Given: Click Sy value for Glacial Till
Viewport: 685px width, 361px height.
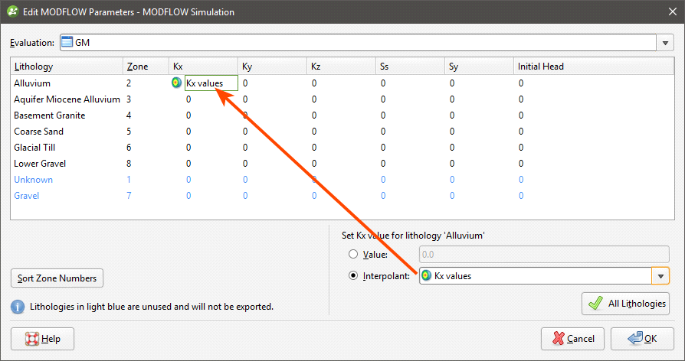Looking at the screenshot, I should pos(452,148).
